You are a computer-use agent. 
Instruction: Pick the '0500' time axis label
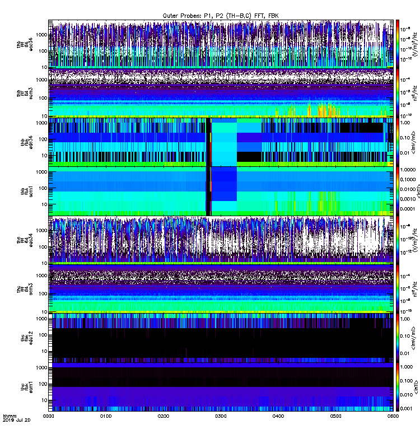(335, 416)
